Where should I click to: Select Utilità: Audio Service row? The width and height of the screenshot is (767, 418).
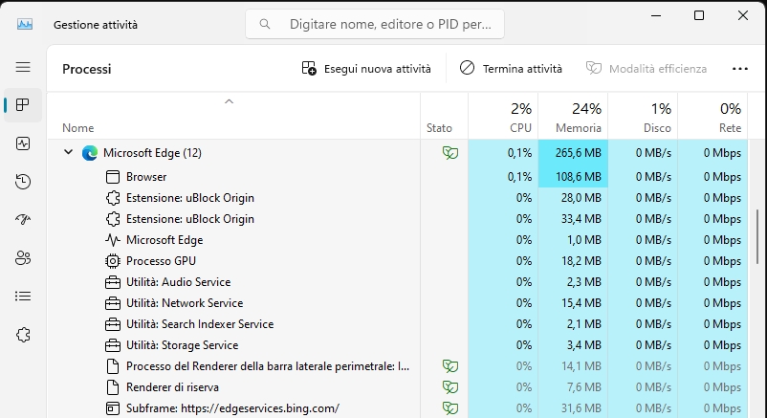coord(397,282)
